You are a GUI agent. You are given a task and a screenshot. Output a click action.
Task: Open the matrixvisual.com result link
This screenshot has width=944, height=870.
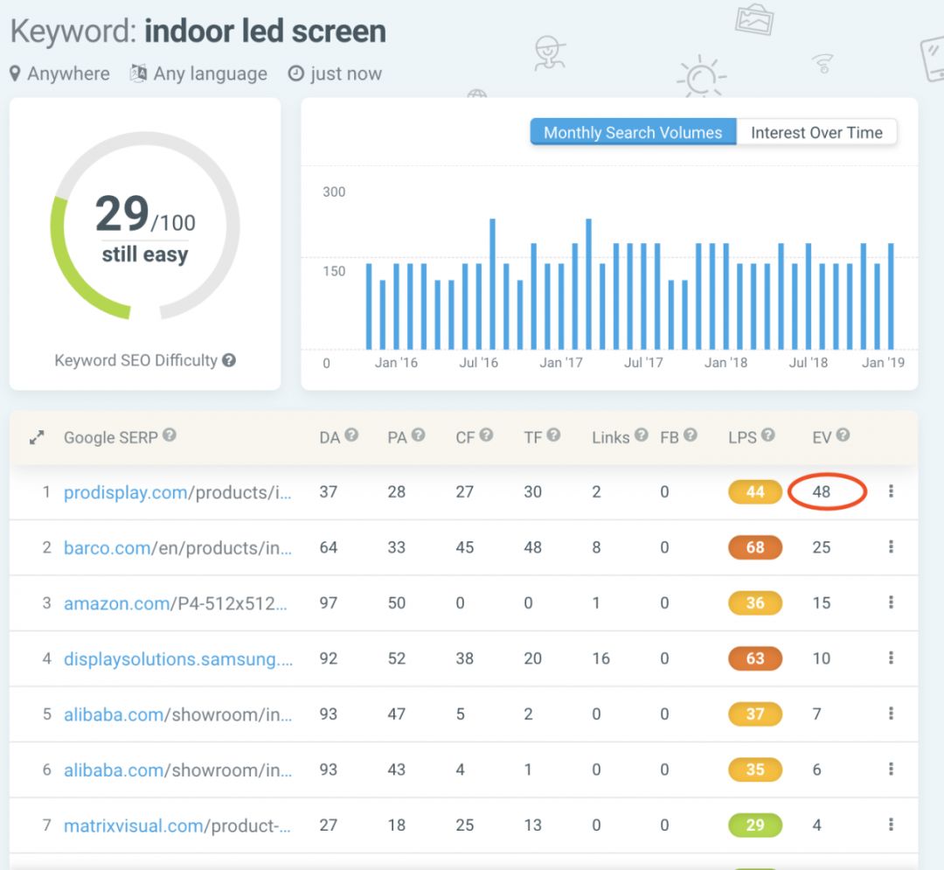pos(177,825)
